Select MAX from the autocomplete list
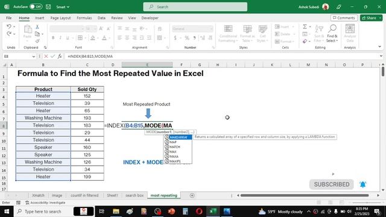Image resolution: width=386 pixels, height=217 pixels. pos(173,151)
